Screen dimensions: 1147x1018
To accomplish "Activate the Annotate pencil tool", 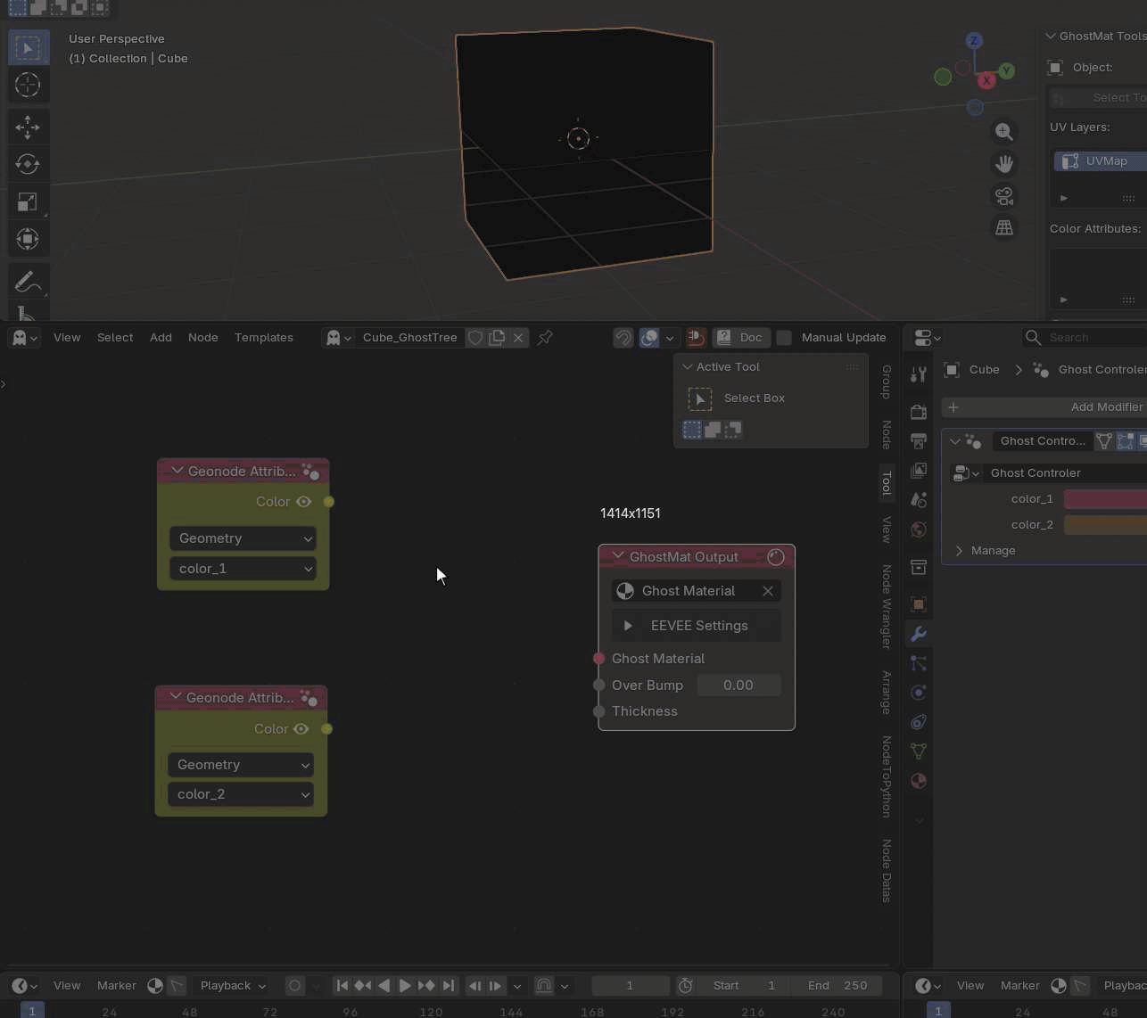I will coord(28,282).
